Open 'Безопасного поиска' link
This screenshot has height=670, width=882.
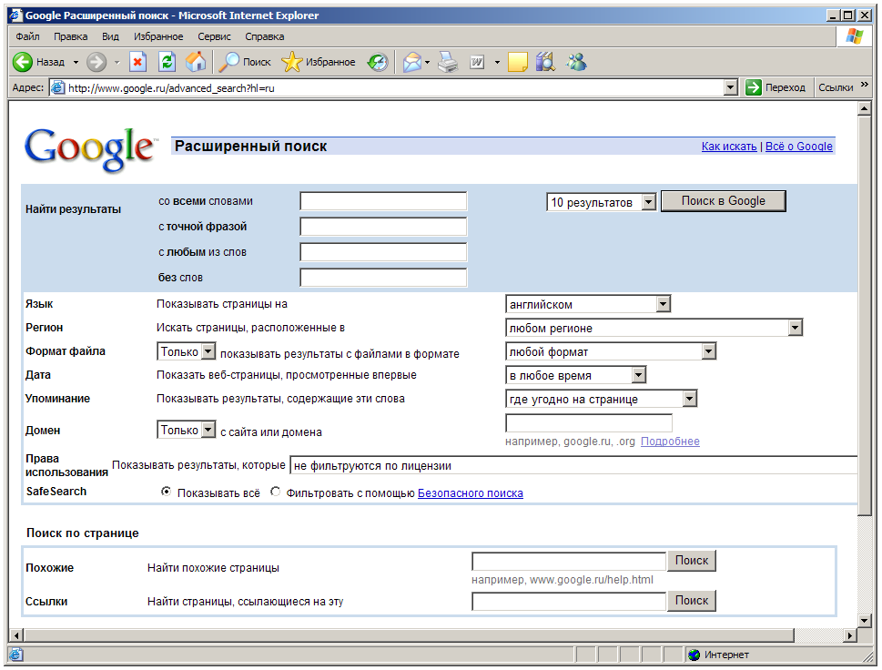(471, 493)
